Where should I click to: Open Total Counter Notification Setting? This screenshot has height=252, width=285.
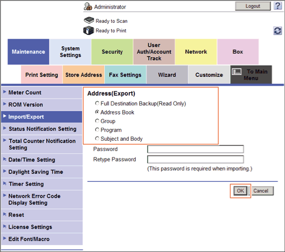click(x=42, y=144)
